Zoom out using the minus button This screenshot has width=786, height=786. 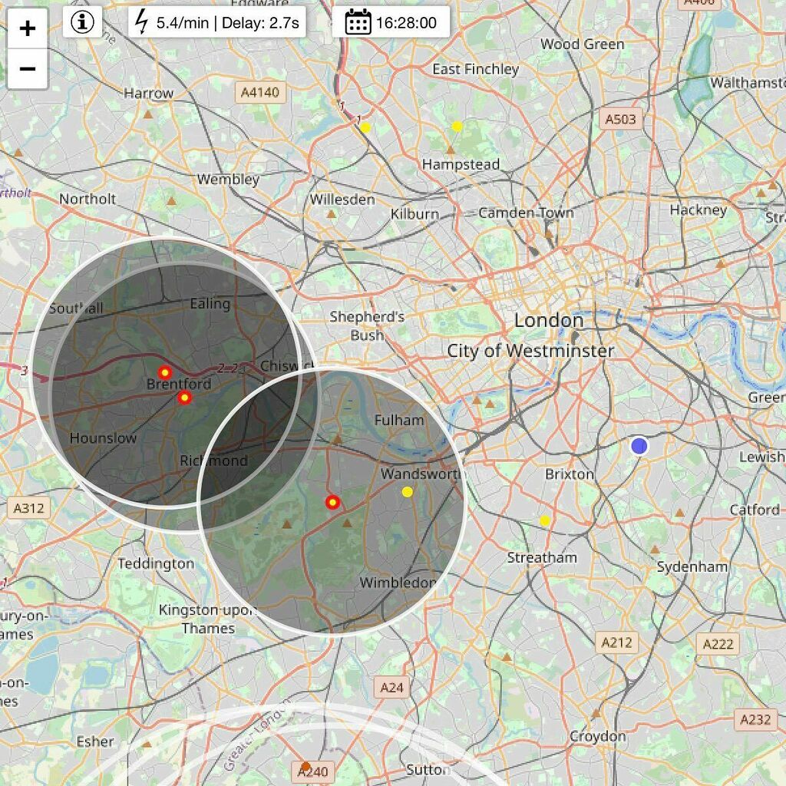point(28,68)
